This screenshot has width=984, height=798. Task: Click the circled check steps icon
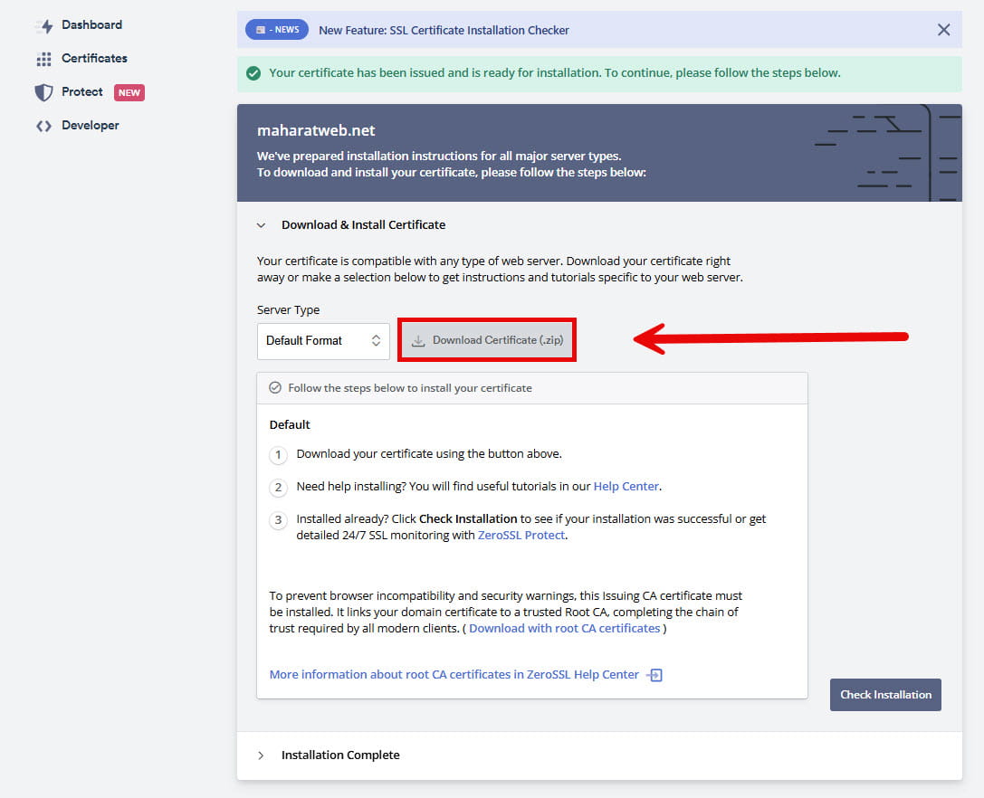(x=275, y=388)
